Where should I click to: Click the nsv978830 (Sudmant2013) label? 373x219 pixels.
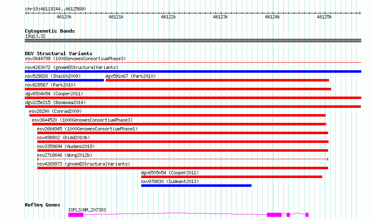point(170,181)
